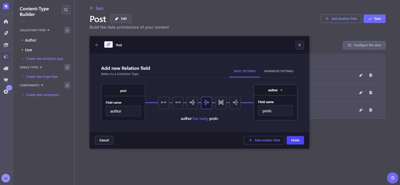Viewport: 400px width, 185px height.
Task: Open the Media Library sidebar icon
Action: 6,45
